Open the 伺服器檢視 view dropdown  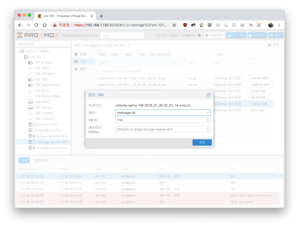[43, 44]
